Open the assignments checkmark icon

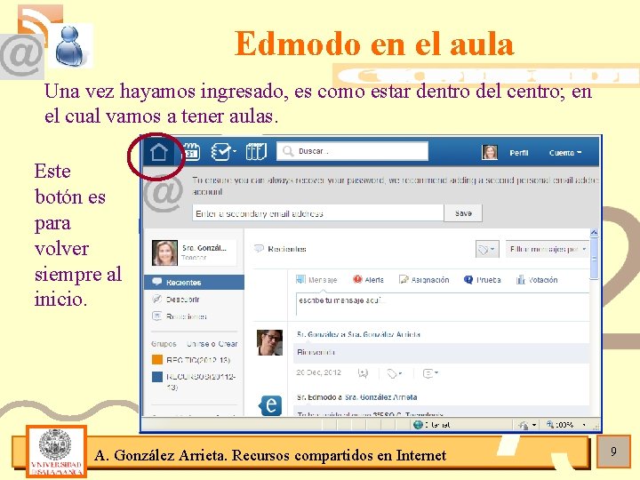[x=222, y=152]
